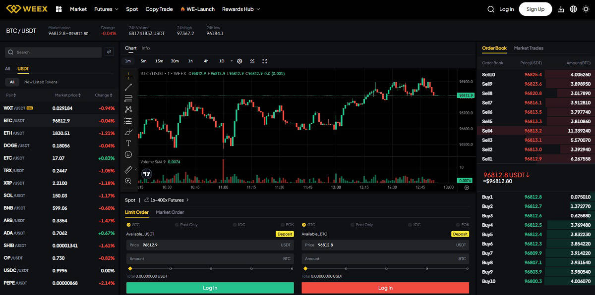
Task: Switch to the Info tab
Action: click(145, 48)
